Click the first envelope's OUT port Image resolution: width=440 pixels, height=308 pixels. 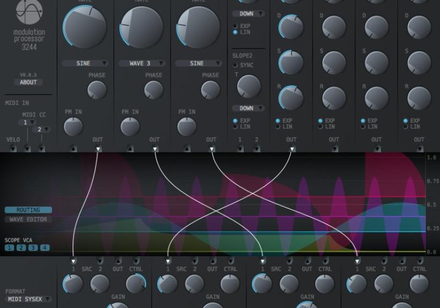291,148
